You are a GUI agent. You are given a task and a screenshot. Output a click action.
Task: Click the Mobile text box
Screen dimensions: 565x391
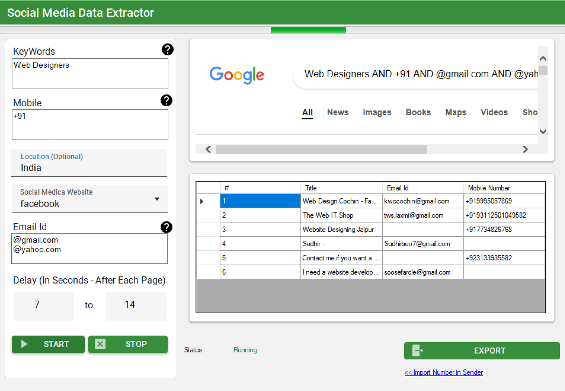(90, 124)
